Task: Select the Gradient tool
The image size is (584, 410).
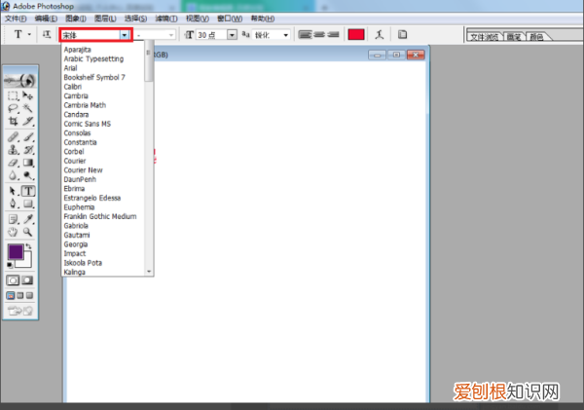Action: (27, 163)
